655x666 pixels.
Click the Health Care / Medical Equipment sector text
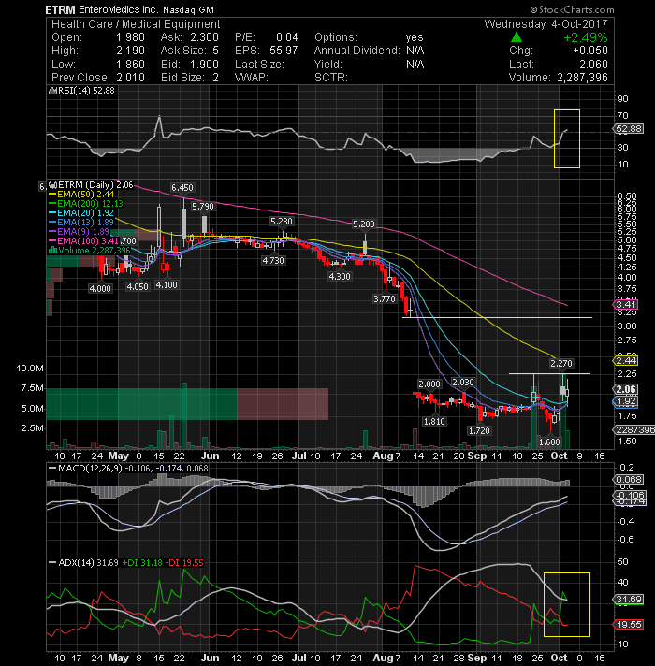click(x=136, y=23)
